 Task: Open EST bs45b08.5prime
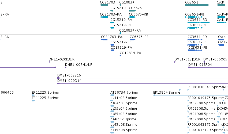112,133
